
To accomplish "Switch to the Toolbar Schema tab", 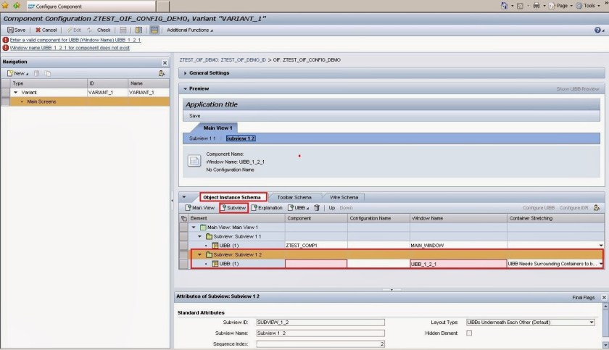I will coord(294,196).
